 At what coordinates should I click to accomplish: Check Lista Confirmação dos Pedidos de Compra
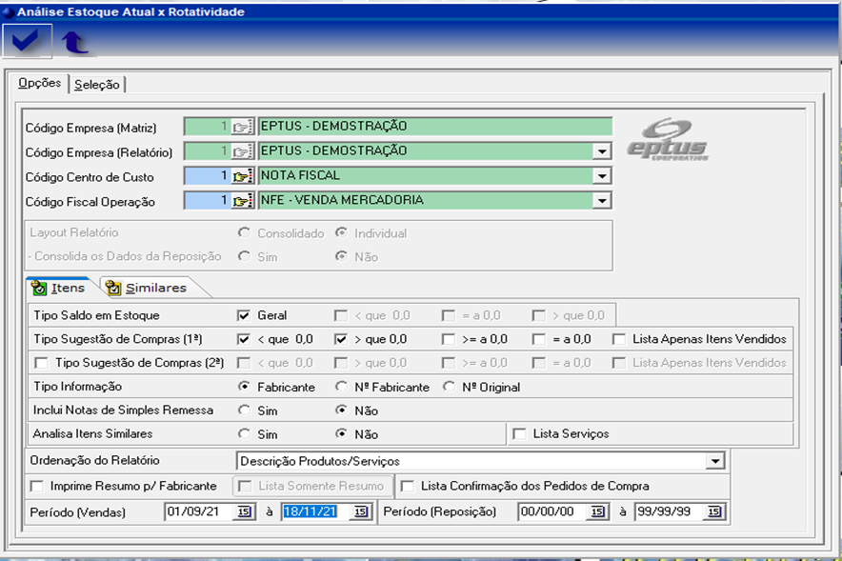407,487
